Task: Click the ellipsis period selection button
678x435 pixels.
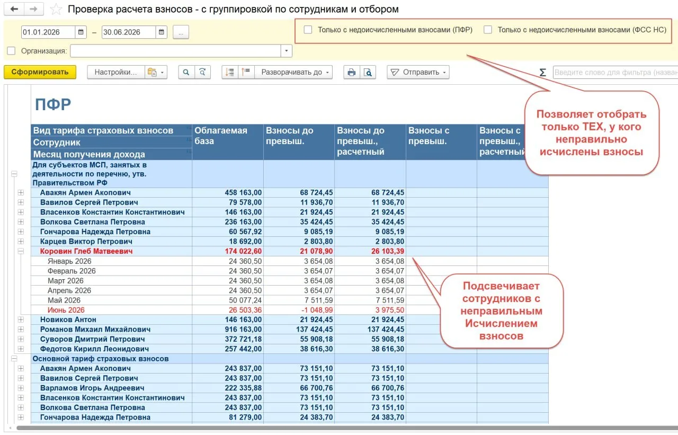Action: (181, 32)
